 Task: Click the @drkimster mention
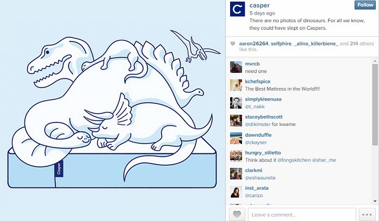(x=257, y=124)
